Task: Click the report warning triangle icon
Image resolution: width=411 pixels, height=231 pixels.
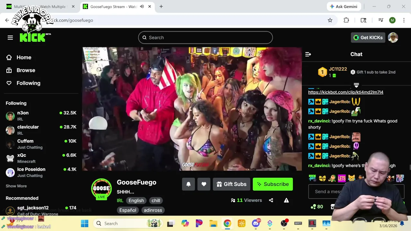Action: click(286, 200)
